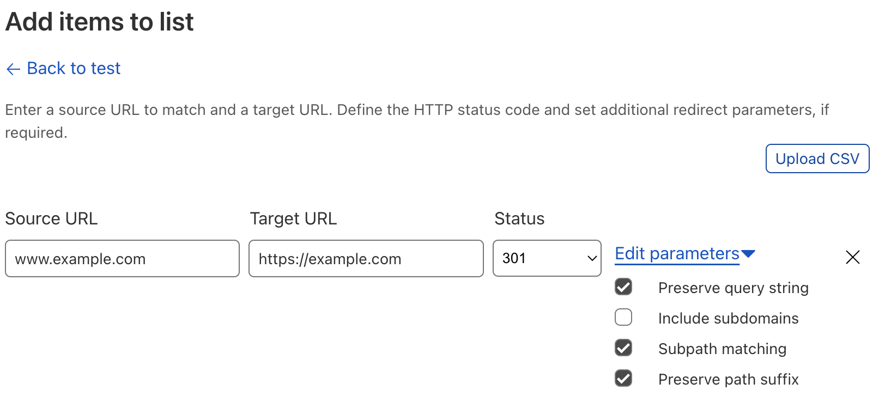Image resolution: width=885 pixels, height=402 pixels.
Task: Click the downward triangle beside Edit parameters
Action: pos(749,253)
